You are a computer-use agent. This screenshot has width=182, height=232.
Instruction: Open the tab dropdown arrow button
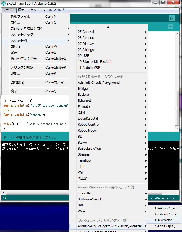coord(171,27)
